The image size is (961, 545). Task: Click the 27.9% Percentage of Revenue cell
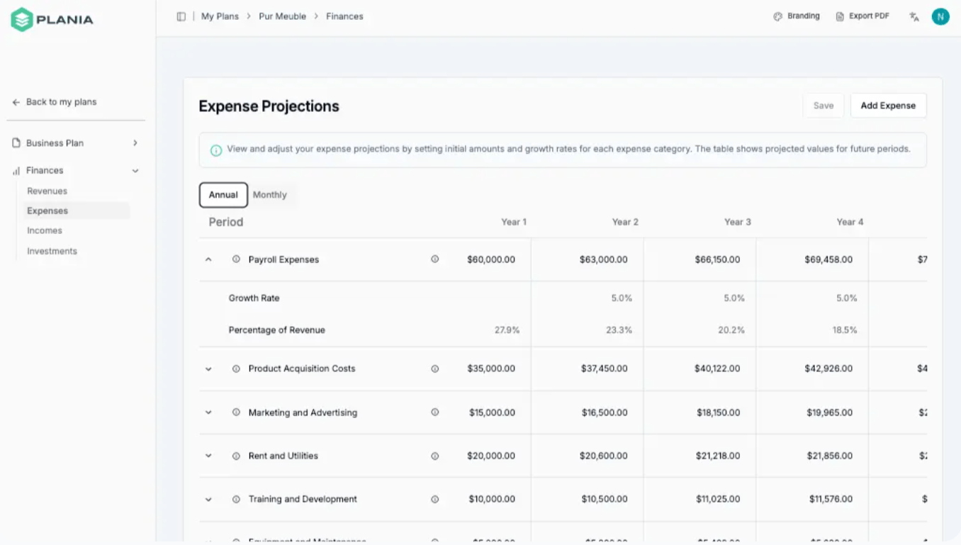(x=507, y=330)
